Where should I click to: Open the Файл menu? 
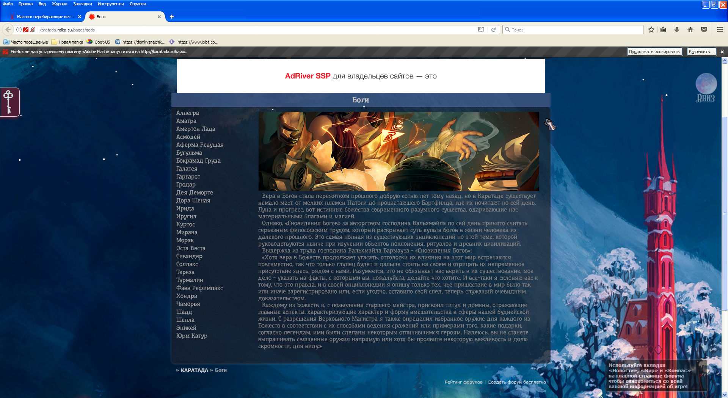(x=8, y=4)
